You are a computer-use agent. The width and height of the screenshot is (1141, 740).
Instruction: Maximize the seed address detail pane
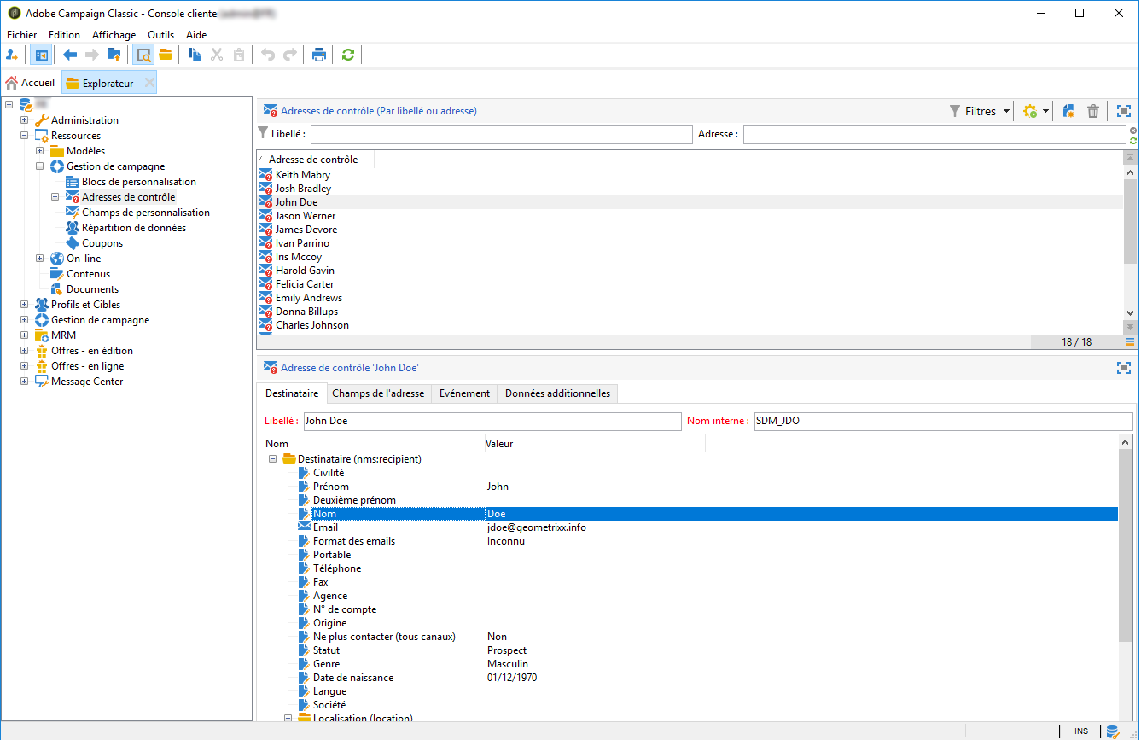[x=1124, y=368]
